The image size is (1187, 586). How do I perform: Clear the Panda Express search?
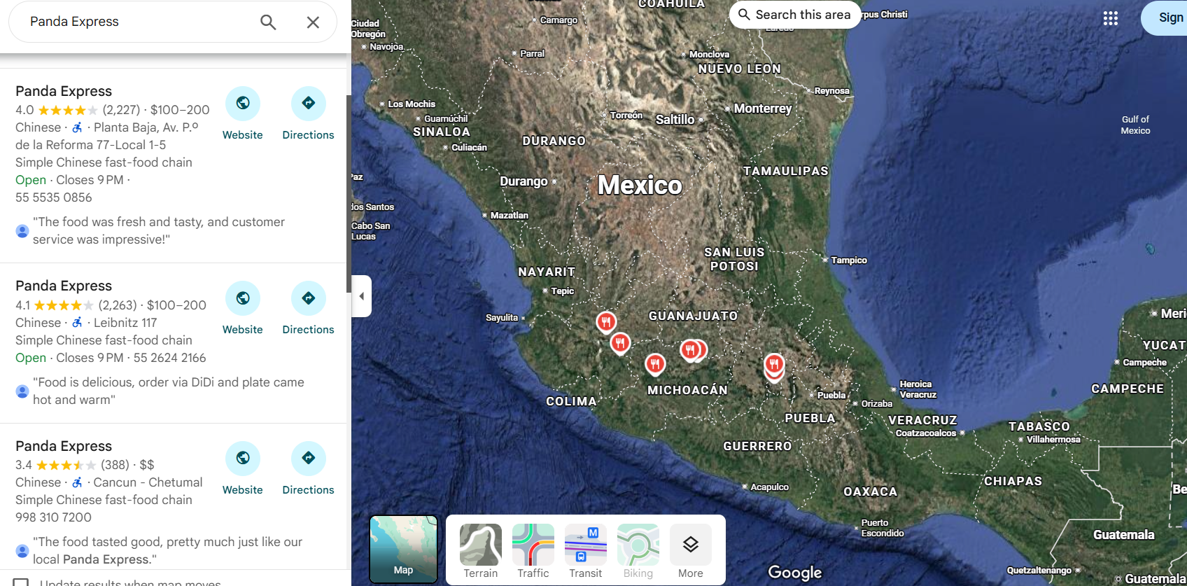[313, 22]
